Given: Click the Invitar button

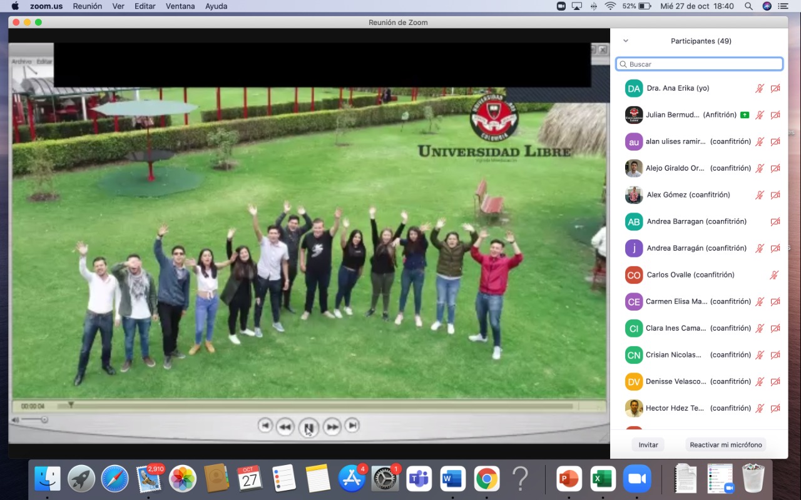Looking at the screenshot, I should tap(648, 445).
